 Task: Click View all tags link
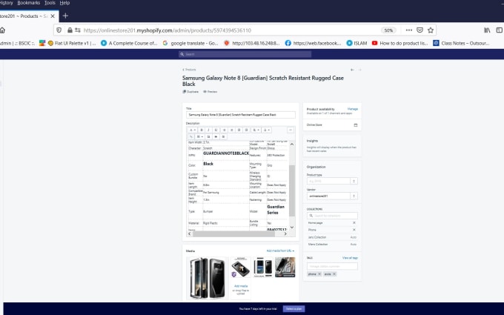click(x=350, y=256)
